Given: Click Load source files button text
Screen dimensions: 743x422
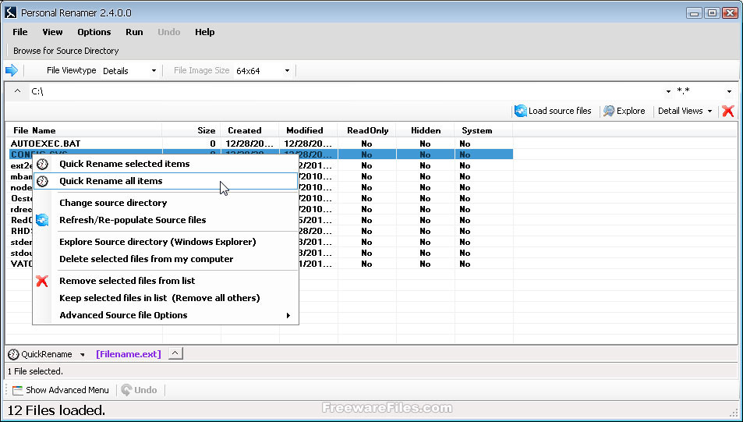Looking at the screenshot, I should click(x=560, y=111).
